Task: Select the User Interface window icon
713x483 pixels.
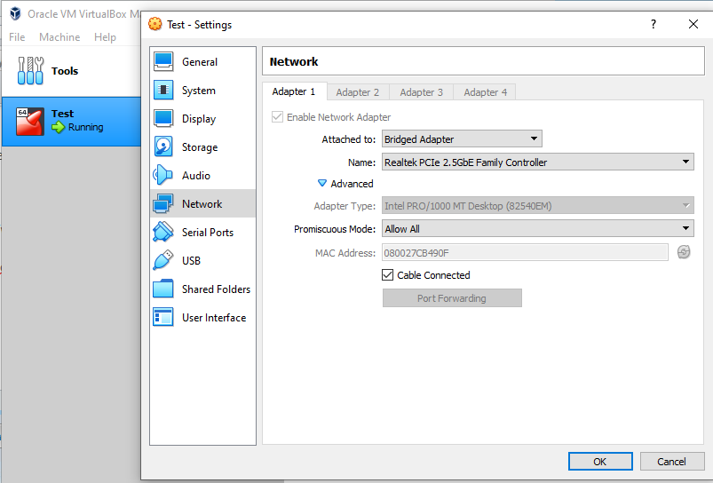Action: (163, 317)
